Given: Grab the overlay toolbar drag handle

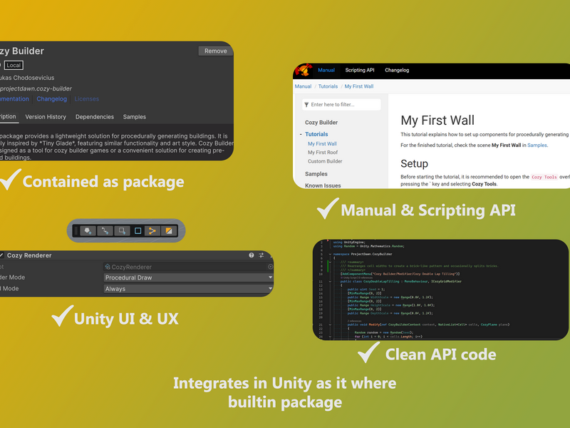Looking at the screenshot, I should click(76, 230).
